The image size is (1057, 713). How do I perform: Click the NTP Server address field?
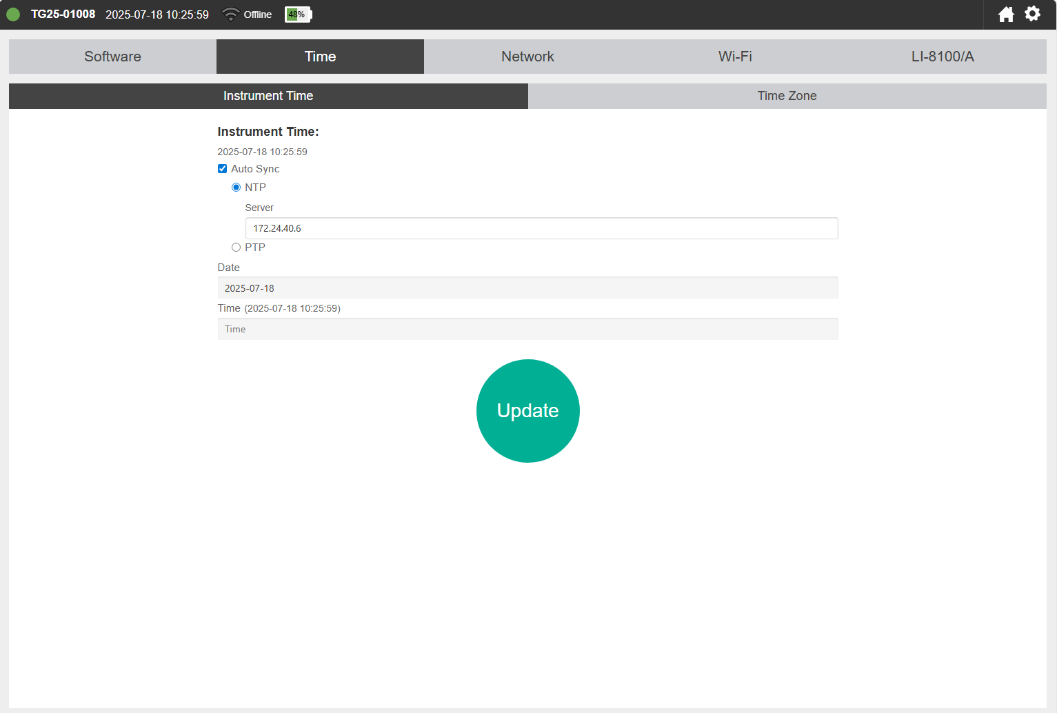click(541, 228)
